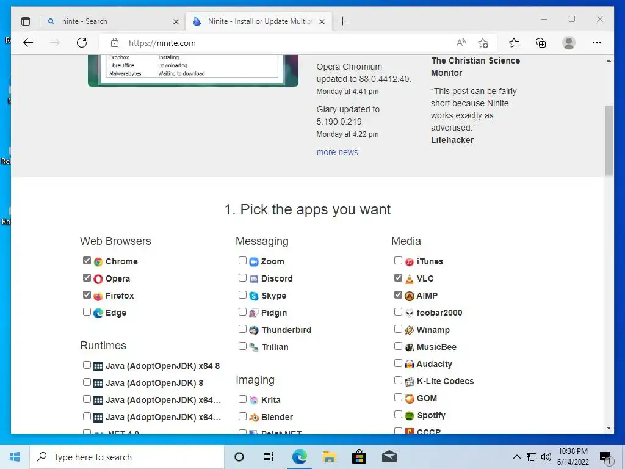Open the Settings and more menu
625x469 pixels.
[x=597, y=43]
